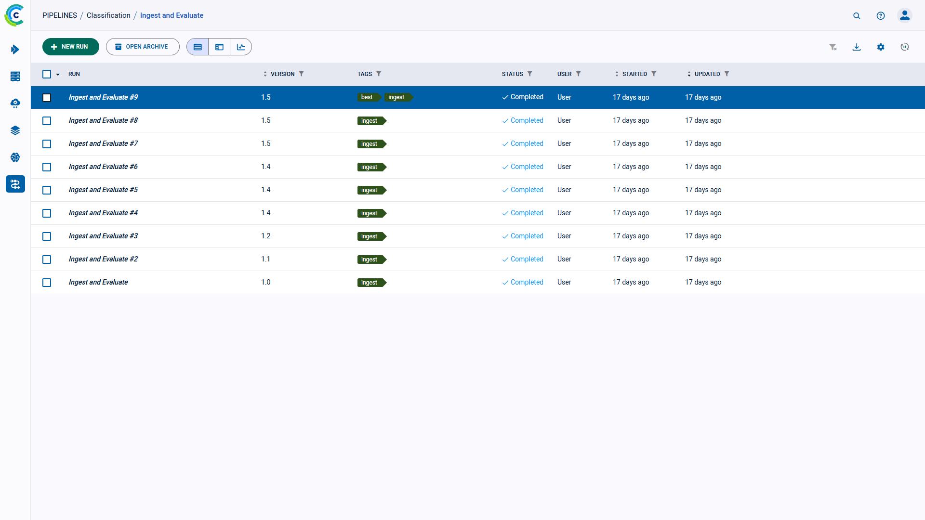Open the selection dropdown beside the select-all checkbox
This screenshot has height=520, width=925.
[58, 74]
